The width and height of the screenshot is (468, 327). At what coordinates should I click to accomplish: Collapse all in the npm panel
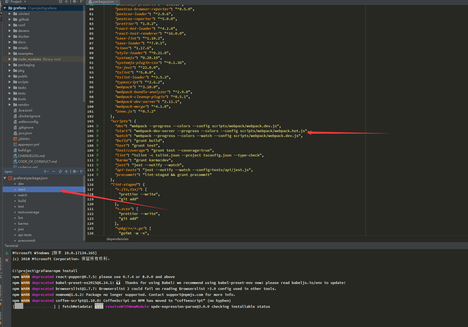coord(66,171)
